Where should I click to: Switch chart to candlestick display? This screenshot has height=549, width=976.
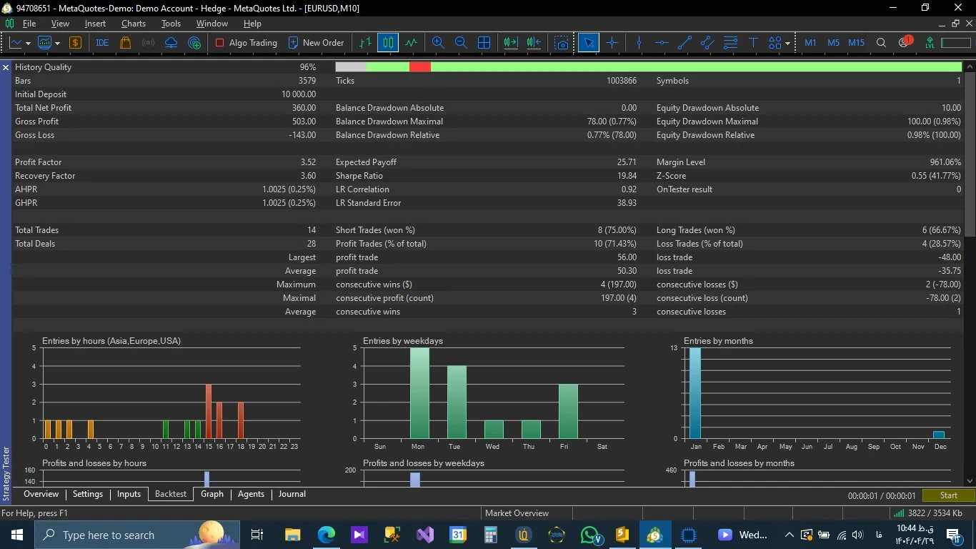point(388,43)
